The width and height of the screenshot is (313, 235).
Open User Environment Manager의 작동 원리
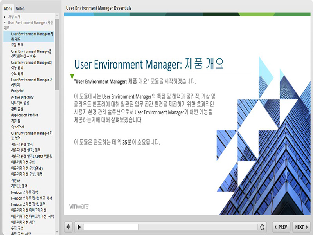31,65
